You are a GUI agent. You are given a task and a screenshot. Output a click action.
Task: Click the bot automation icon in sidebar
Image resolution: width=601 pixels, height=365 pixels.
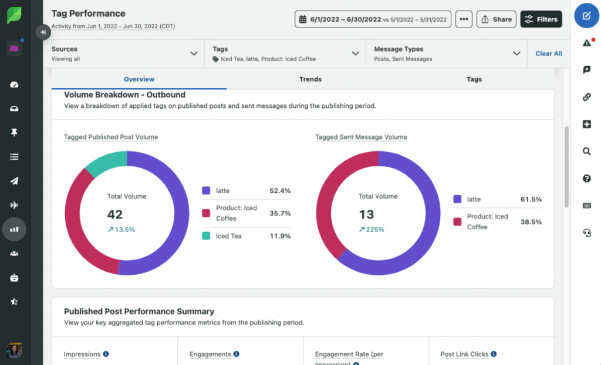coord(15,278)
